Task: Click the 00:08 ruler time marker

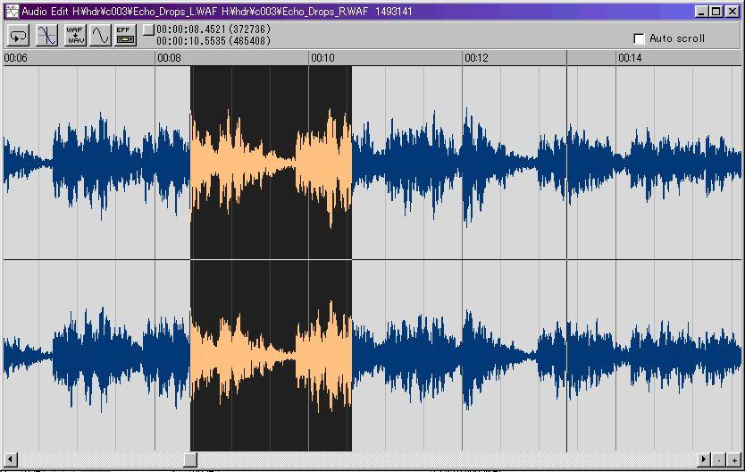Action: coord(169,58)
